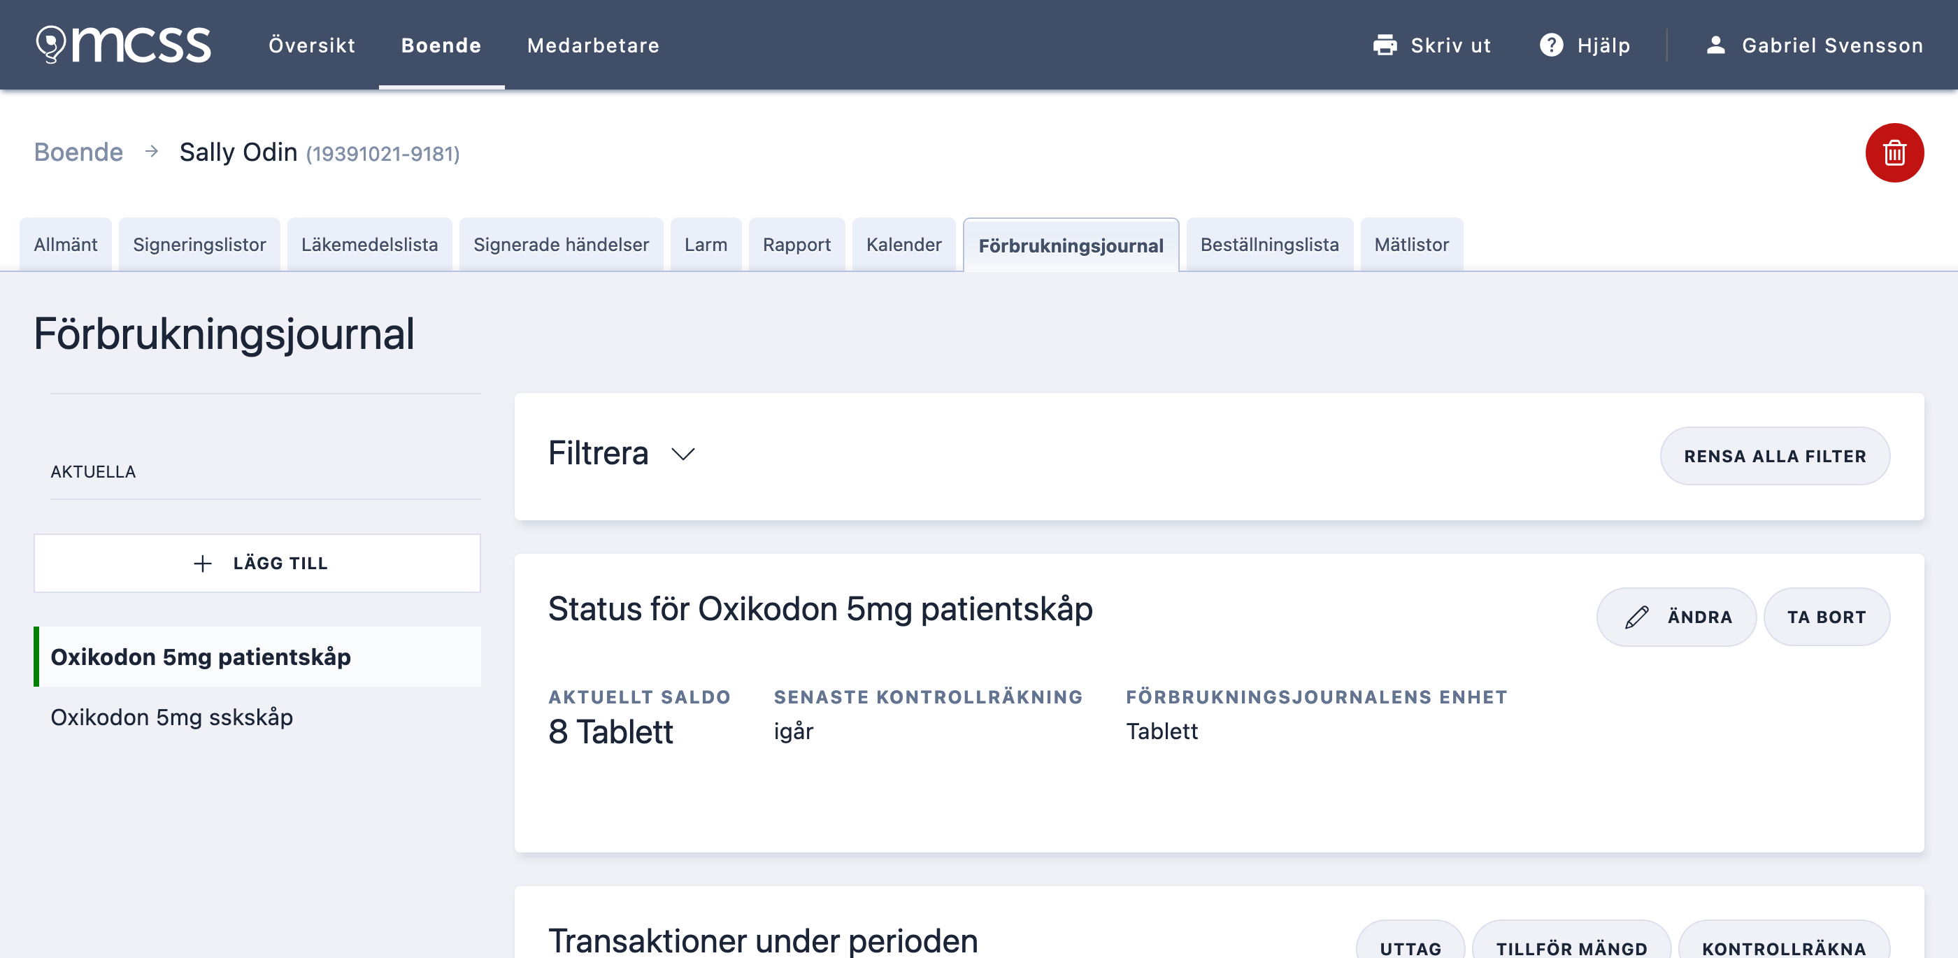Click the personal number (19391021-9181)
The width and height of the screenshot is (1958, 958).
[383, 154]
